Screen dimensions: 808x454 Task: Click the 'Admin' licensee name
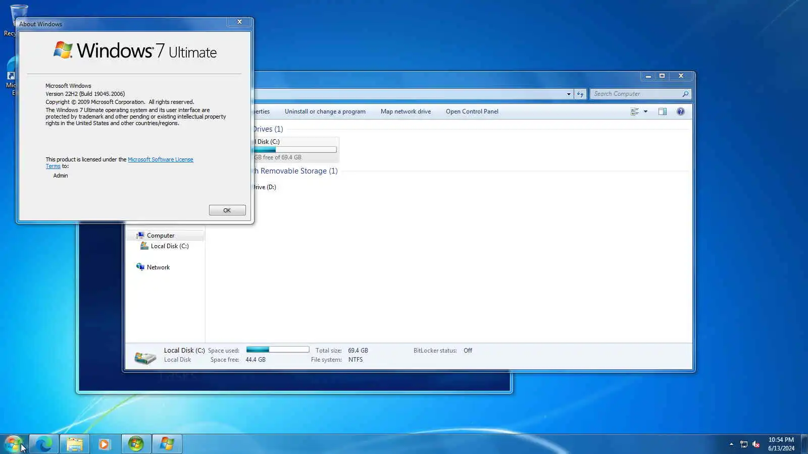point(61,176)
